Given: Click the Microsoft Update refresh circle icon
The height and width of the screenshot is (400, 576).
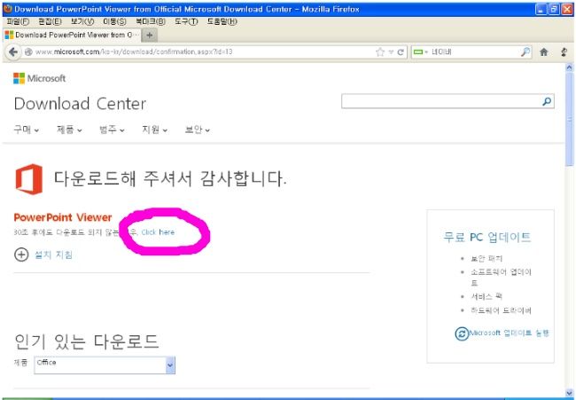Looking at the screenshot, I should pyautogui.click(x=462, y=333).
